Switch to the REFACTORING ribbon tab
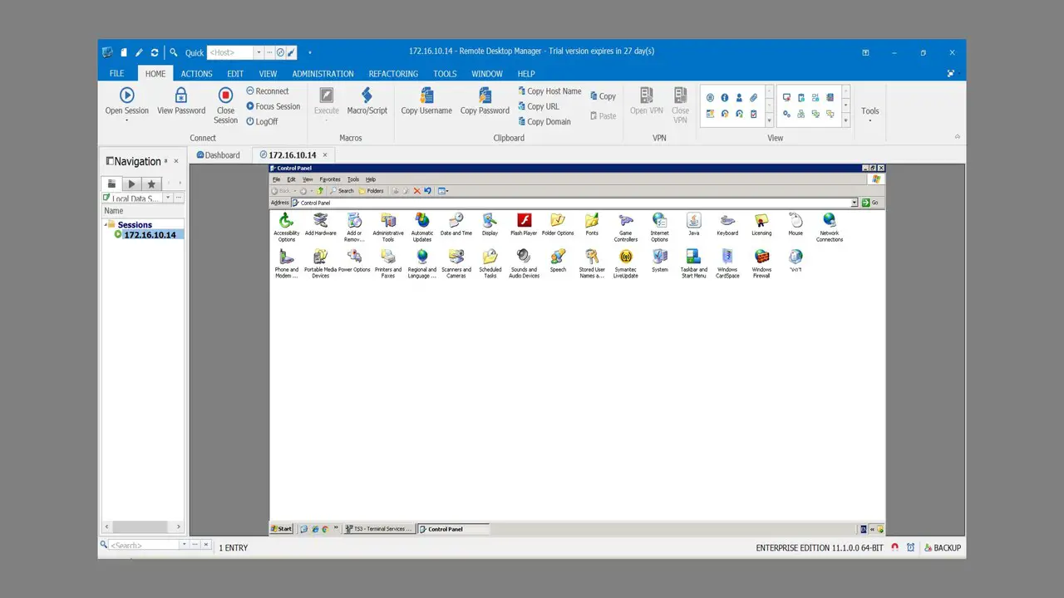 coord(393,74)
